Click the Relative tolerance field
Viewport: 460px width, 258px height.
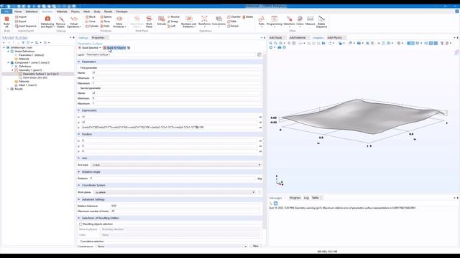pos(185,206)
